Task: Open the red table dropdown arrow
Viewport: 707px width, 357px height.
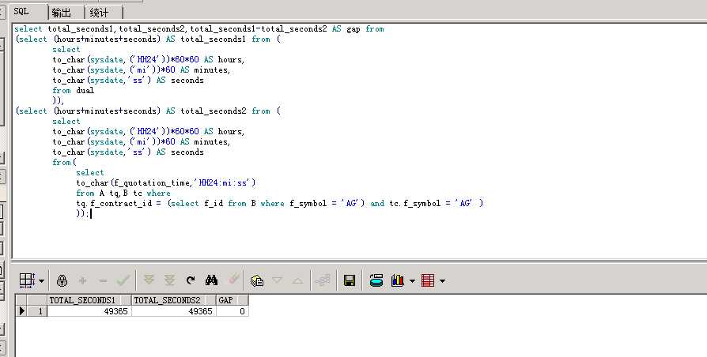Action: click(442, 281)
